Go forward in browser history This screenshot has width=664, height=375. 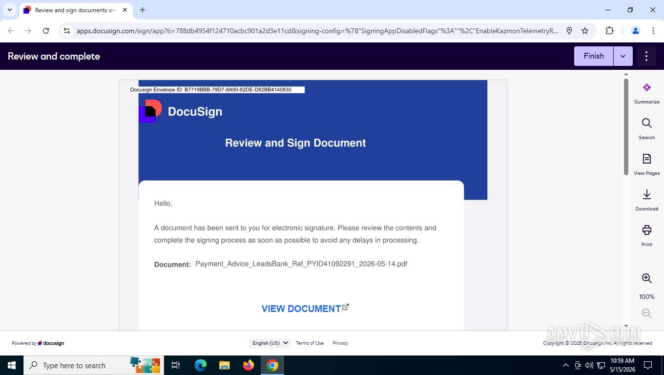pyautogui.click(x=28, y=31)
